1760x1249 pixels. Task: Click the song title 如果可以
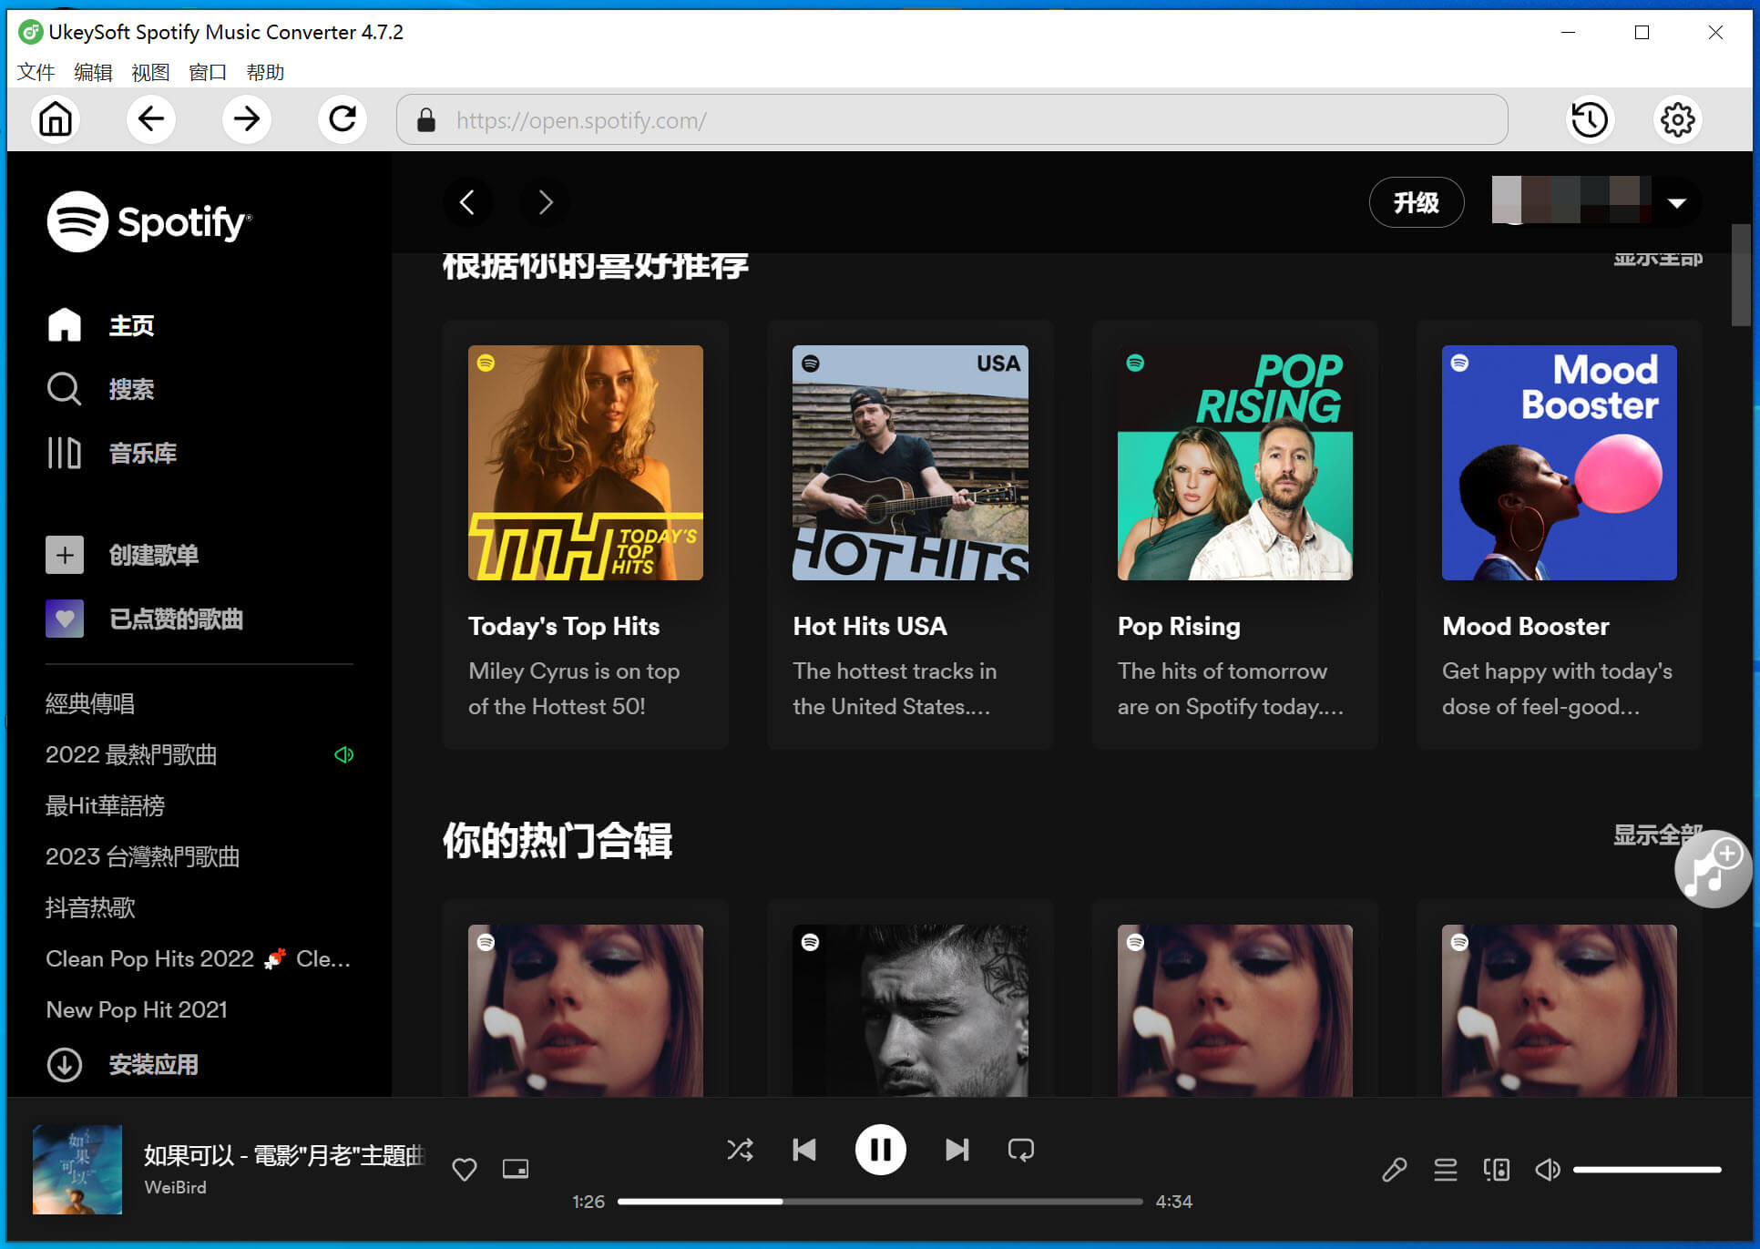pos(284,1155)
